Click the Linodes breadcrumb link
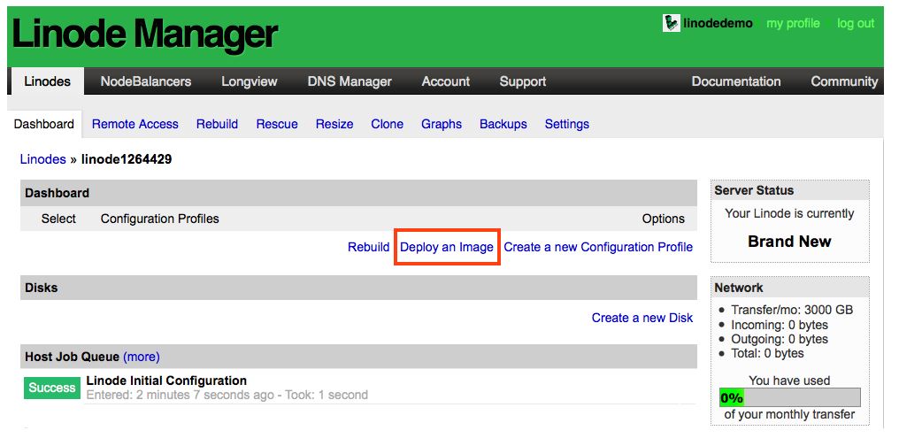 (x=43, y=159)
